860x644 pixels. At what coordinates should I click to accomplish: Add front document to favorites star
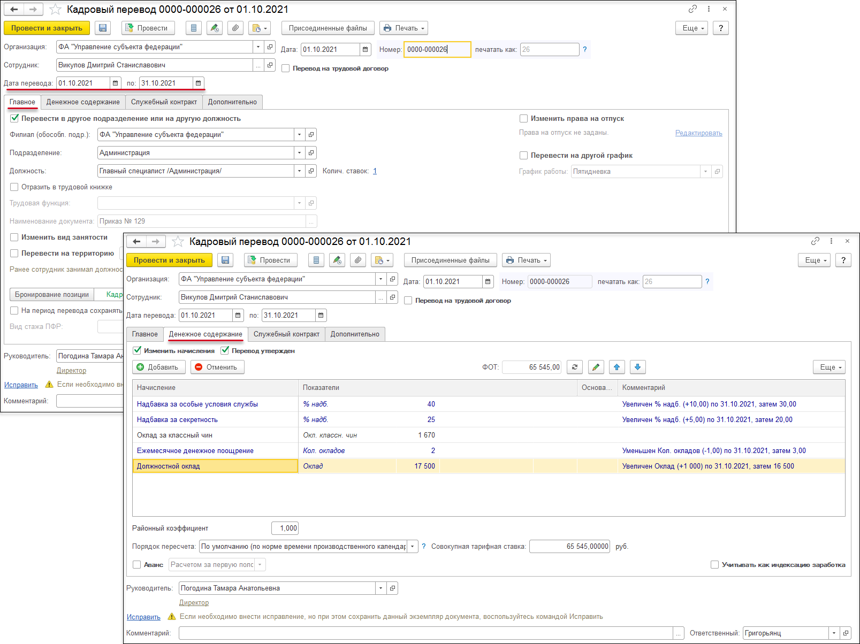point(178,242)
